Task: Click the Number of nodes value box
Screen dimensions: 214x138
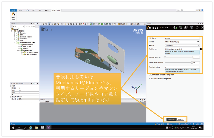Action: pyautogui.click(x=196, y=57)
